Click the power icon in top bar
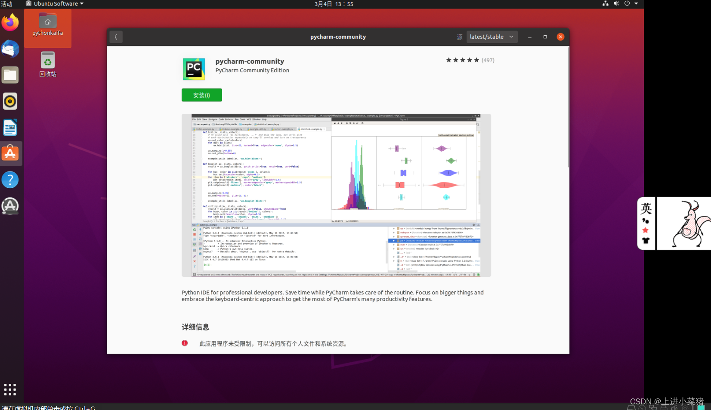The width and height of the screenshot is (711, 410). point(627,3)
